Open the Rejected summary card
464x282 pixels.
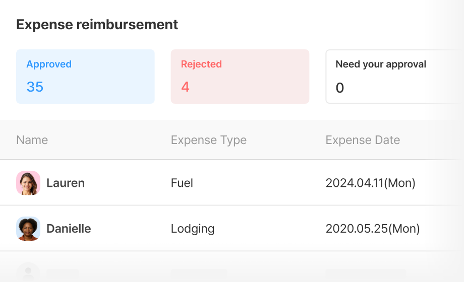[240, 77]
